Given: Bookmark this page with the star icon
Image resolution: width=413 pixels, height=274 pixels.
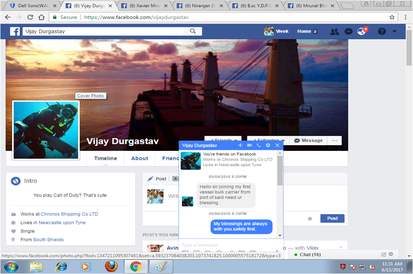Looking at the screenshot, I should click(x=392, y=17).
